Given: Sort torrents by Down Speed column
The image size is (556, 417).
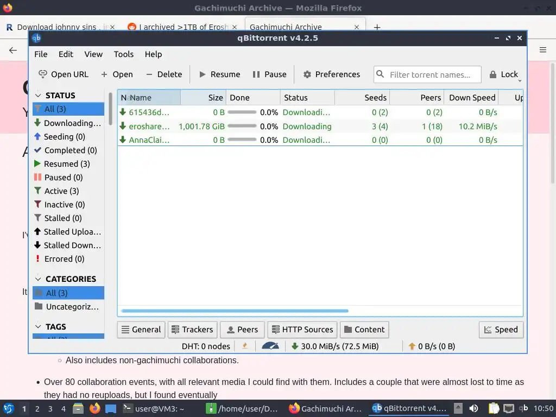Looking at the screenshot, I should pyautogui.click(x=471, y=98).
